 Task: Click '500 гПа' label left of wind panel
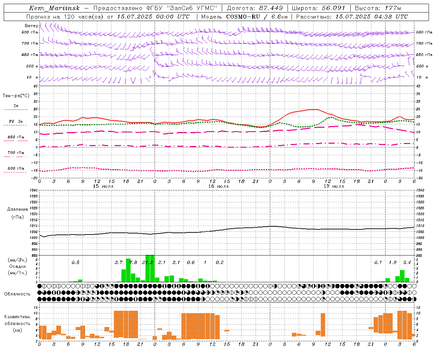(x=30, y=32)
